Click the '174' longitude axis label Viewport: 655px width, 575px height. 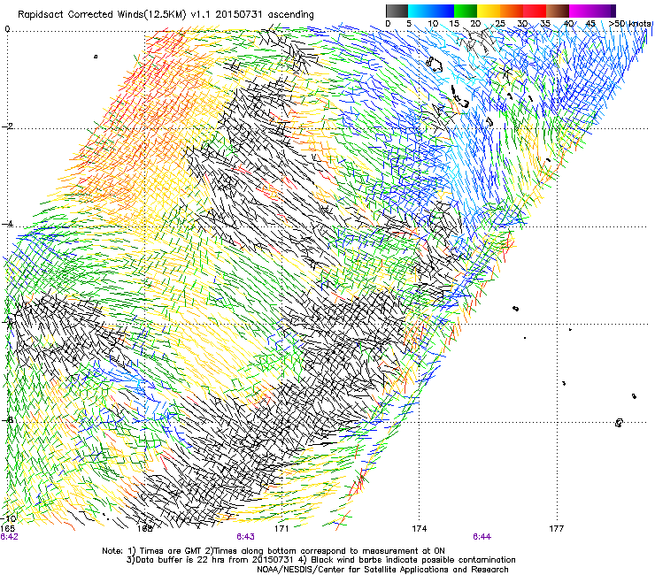coord(419,529)
